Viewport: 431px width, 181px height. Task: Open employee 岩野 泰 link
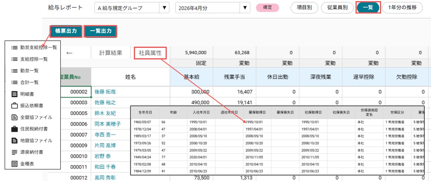[103, 156]
